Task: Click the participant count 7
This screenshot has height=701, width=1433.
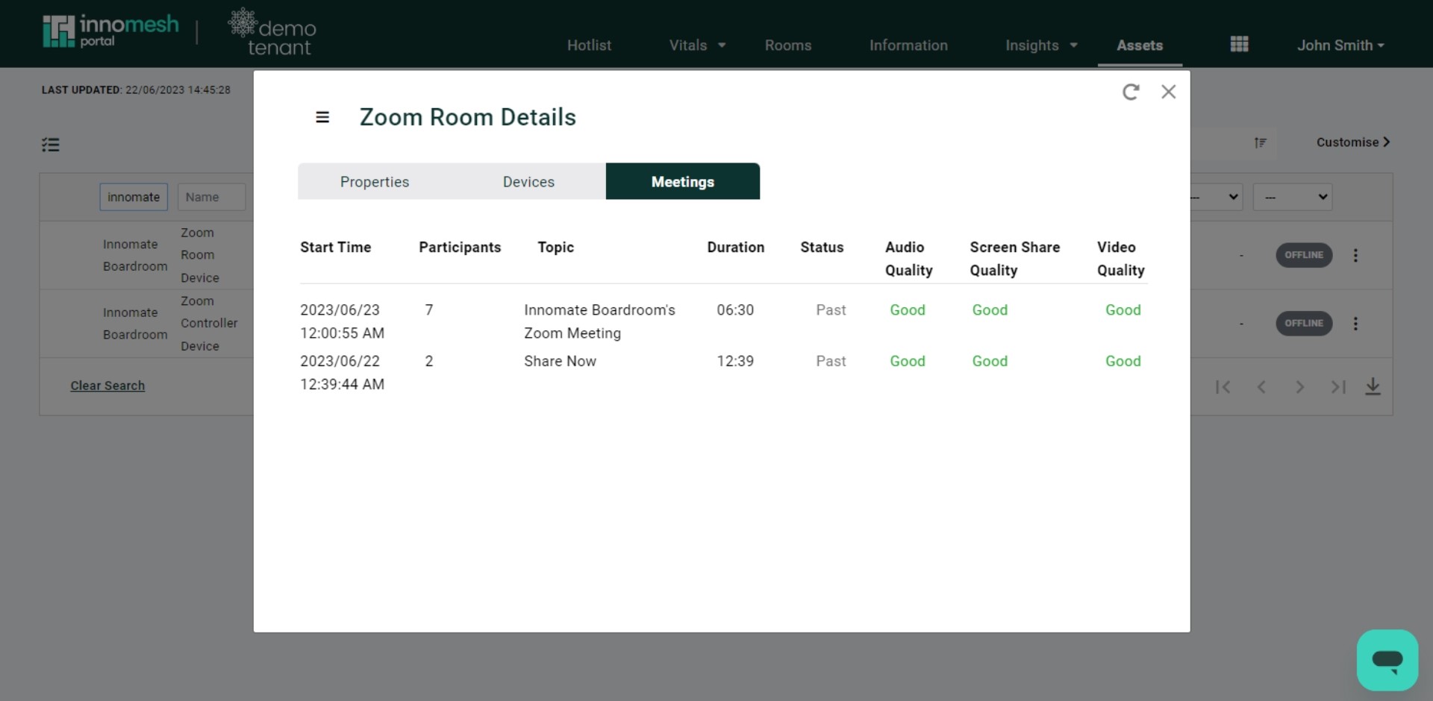Action: pyautogui.click(x=429, y=310)
